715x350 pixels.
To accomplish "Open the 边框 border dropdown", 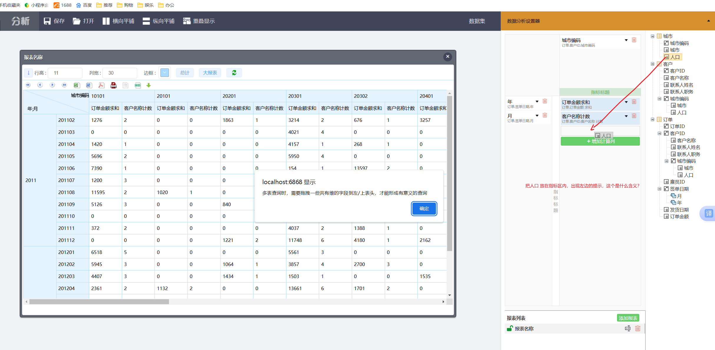I will [165, 73].
